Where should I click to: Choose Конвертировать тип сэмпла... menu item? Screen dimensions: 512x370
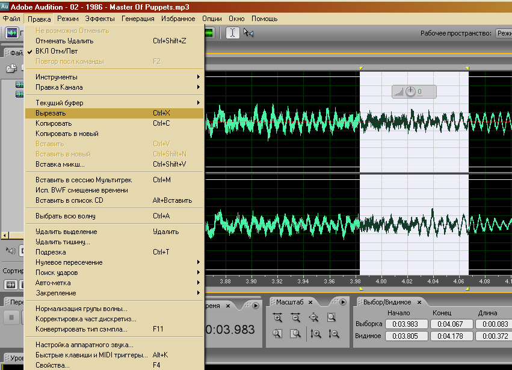click(114, 329)
